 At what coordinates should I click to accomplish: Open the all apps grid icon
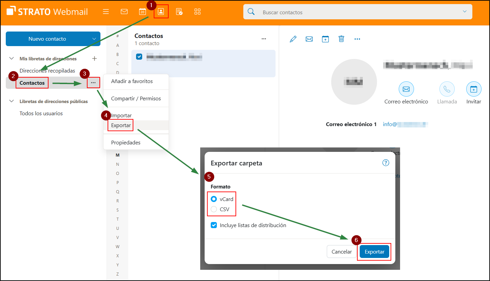click(197, 12)
